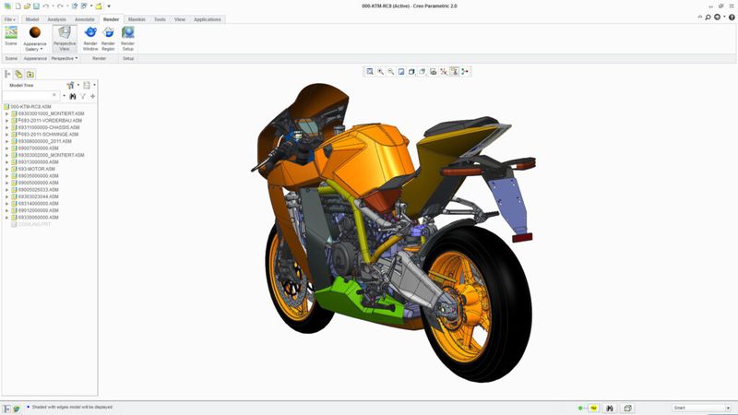Screen dimensions: 738x415
Task: Click the binoculars Find icon in Model Tree
Action: tap(73, 96)
